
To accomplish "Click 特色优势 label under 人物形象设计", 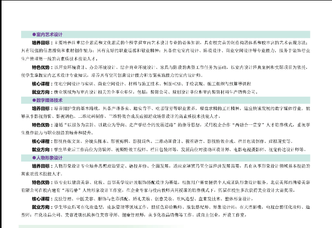I will pos(42,182).
